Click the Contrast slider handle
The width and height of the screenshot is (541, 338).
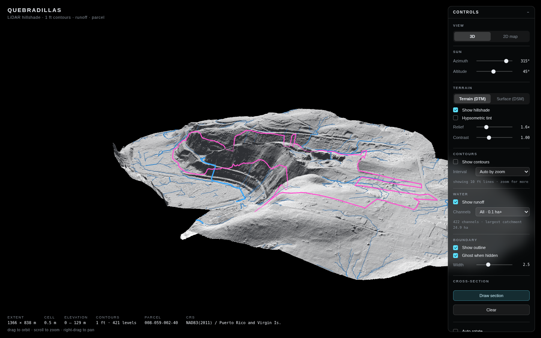(x=489, y=137)
